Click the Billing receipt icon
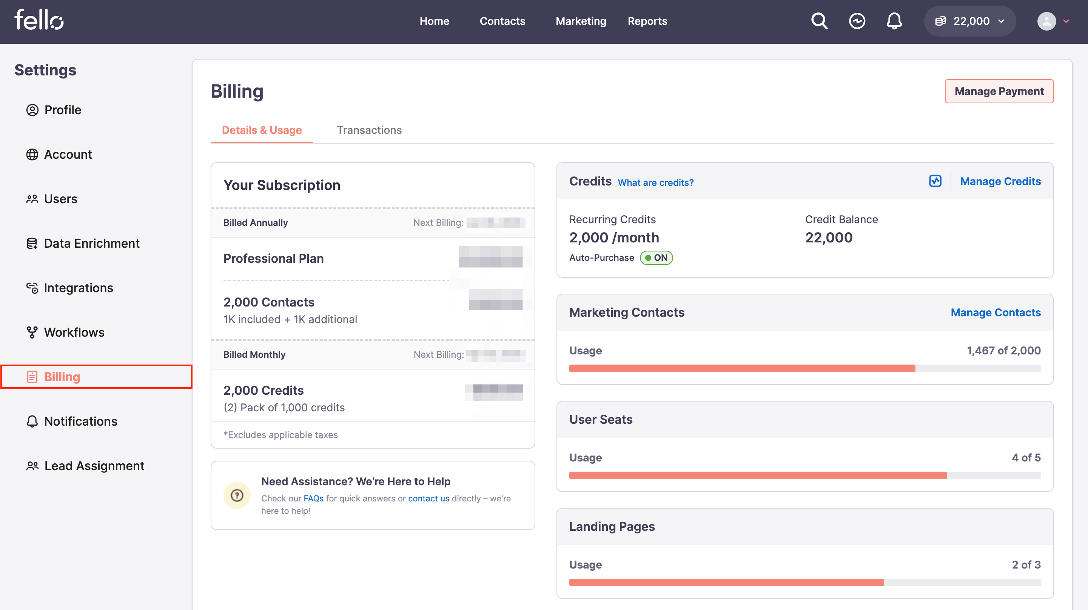The height and width of the screenshot is (610, 1088). (x=32, y=377)
